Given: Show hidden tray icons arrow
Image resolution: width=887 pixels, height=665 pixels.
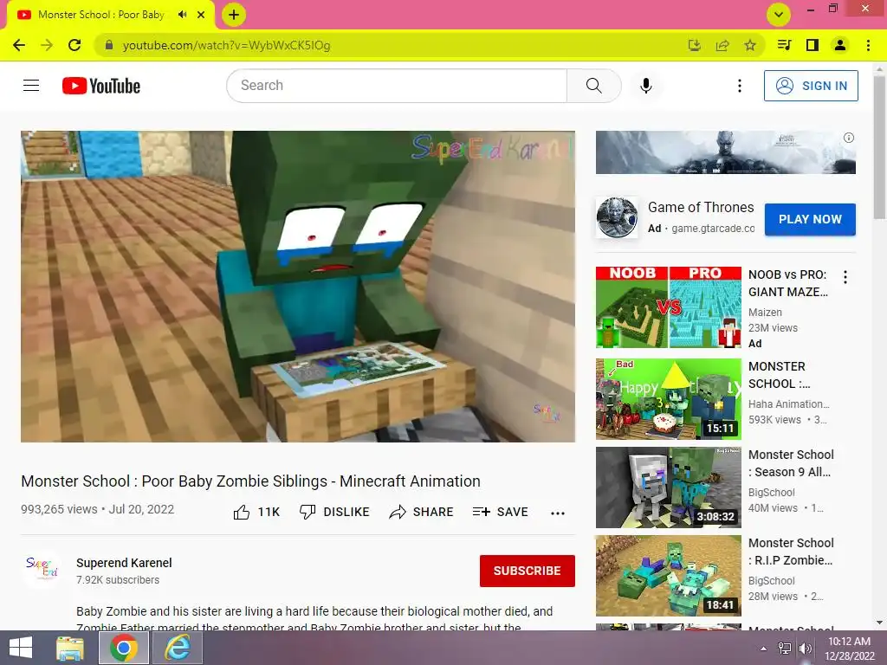Looking at the screenshot, I should click(x=763, y=649).
